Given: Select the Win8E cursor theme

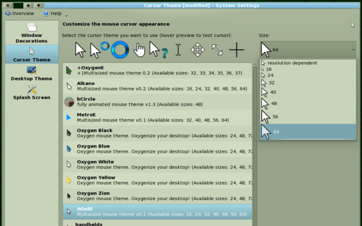Looking at the screenshot, I should pos(158,211).
